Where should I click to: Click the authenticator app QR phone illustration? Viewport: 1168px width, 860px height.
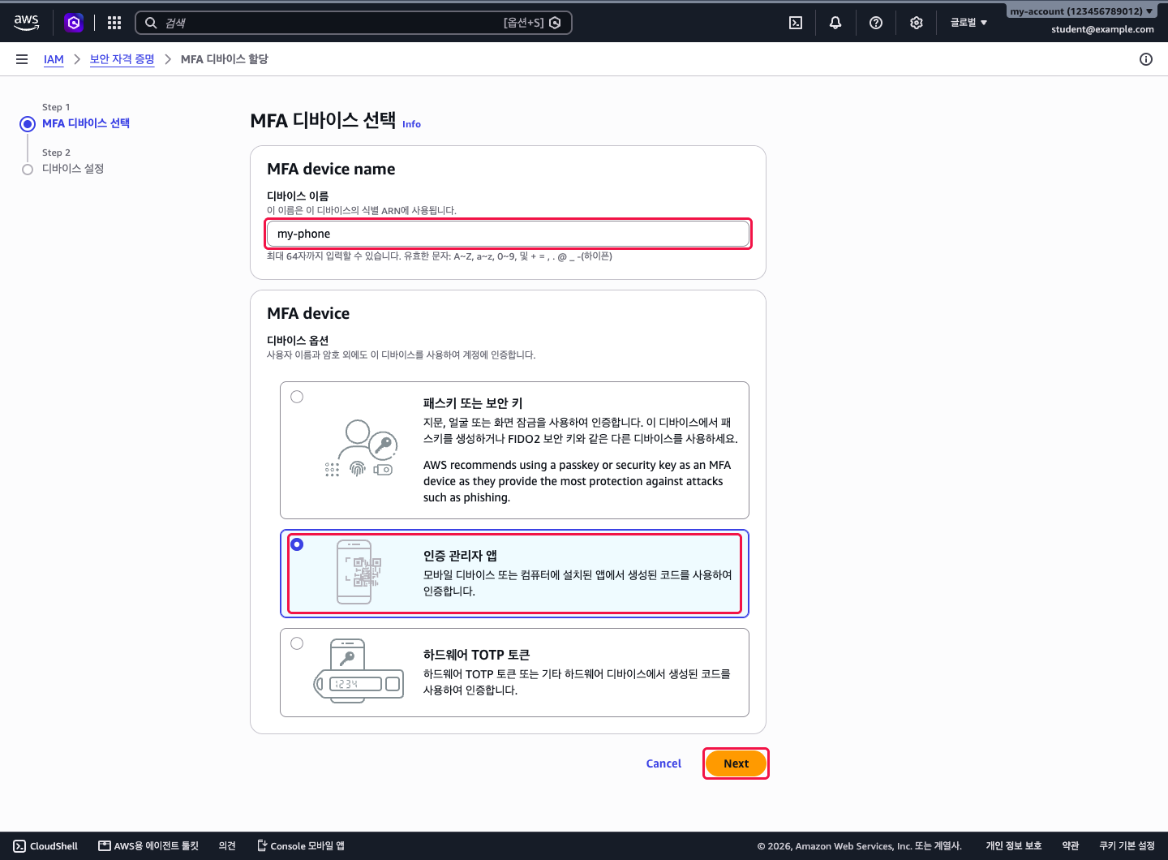[359, 572]
